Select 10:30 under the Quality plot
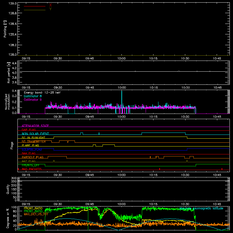Viewport: 233px width, 233px height. [x=185, y=204]
